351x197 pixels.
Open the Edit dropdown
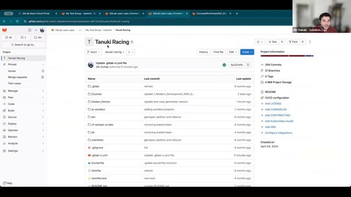point(233,52)
